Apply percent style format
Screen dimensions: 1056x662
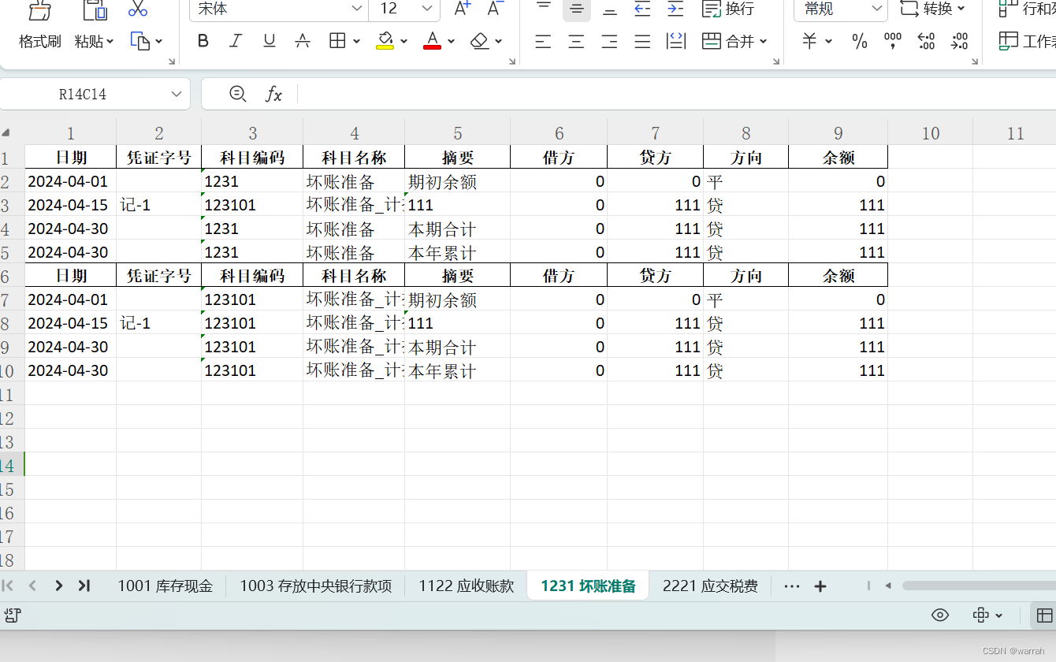click(860, 41)
